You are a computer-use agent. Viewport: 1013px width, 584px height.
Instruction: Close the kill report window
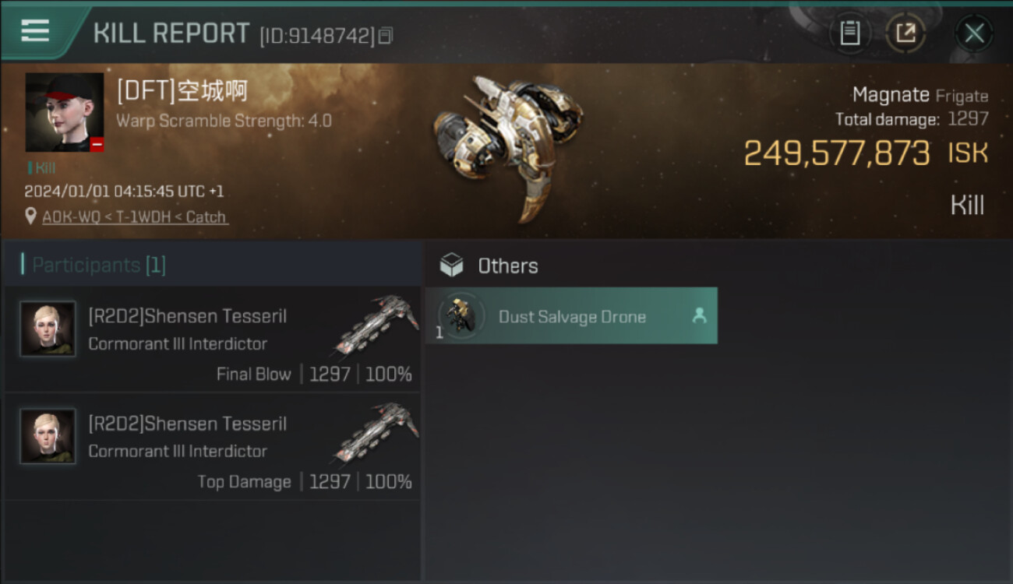[974, 33]
